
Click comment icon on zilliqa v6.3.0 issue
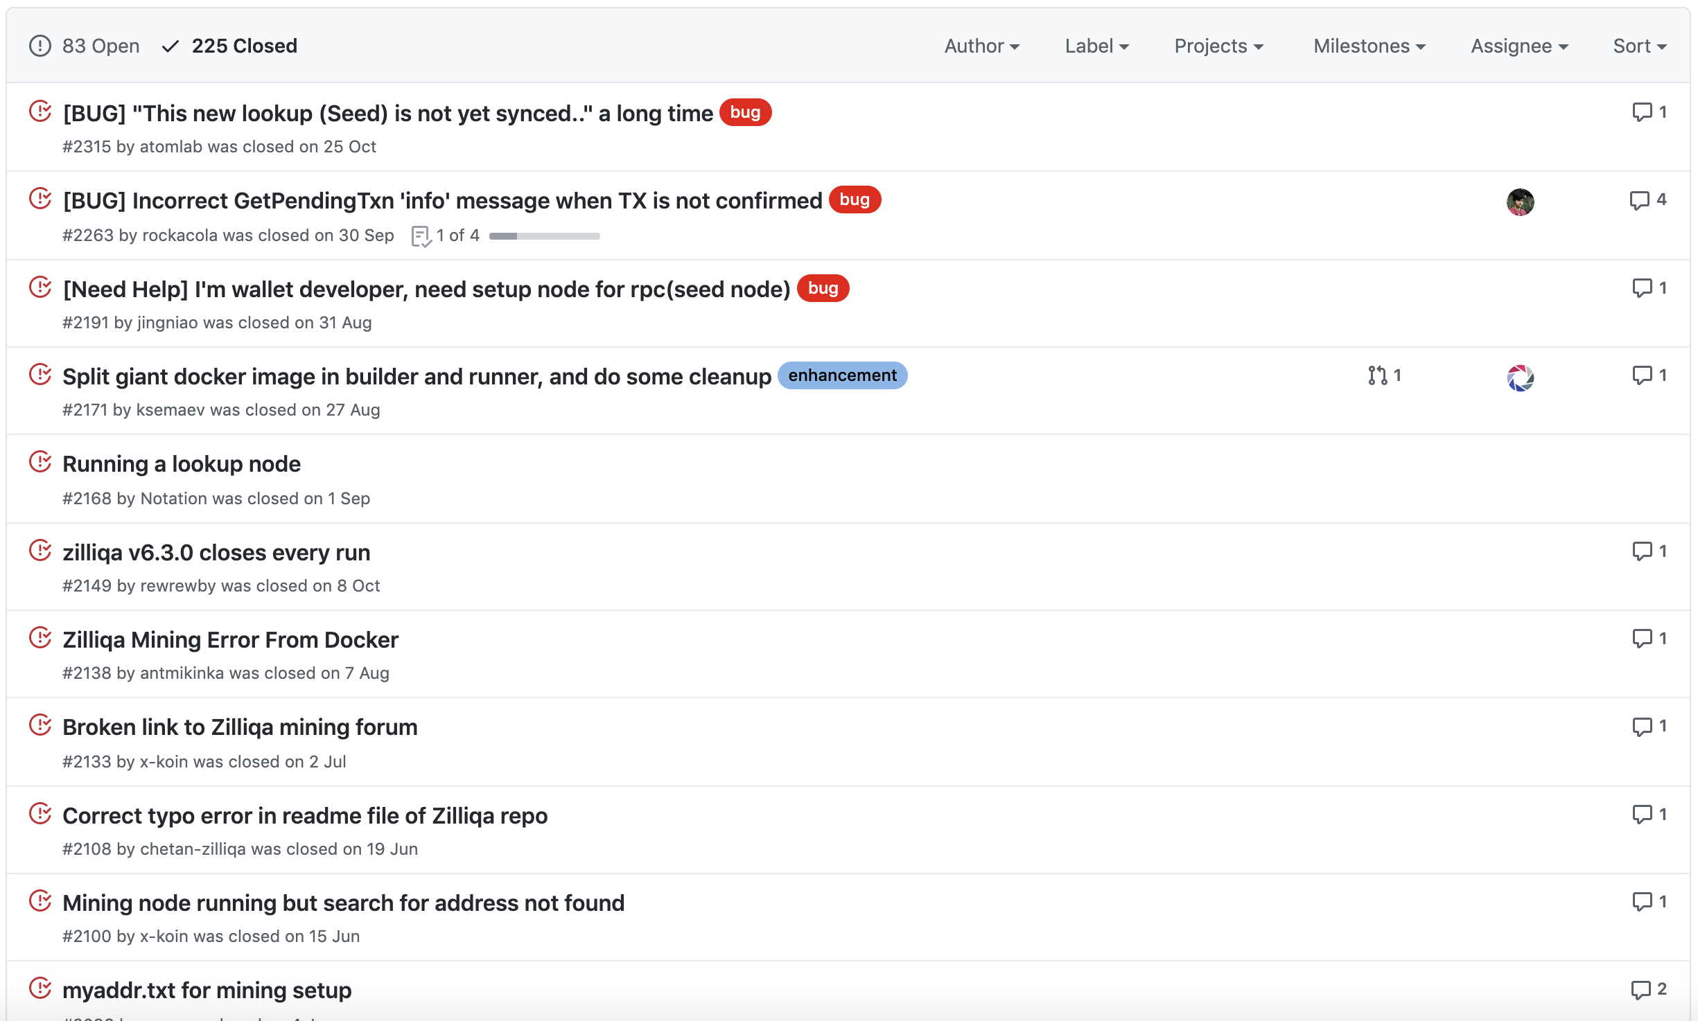(x=1642, y=551)
